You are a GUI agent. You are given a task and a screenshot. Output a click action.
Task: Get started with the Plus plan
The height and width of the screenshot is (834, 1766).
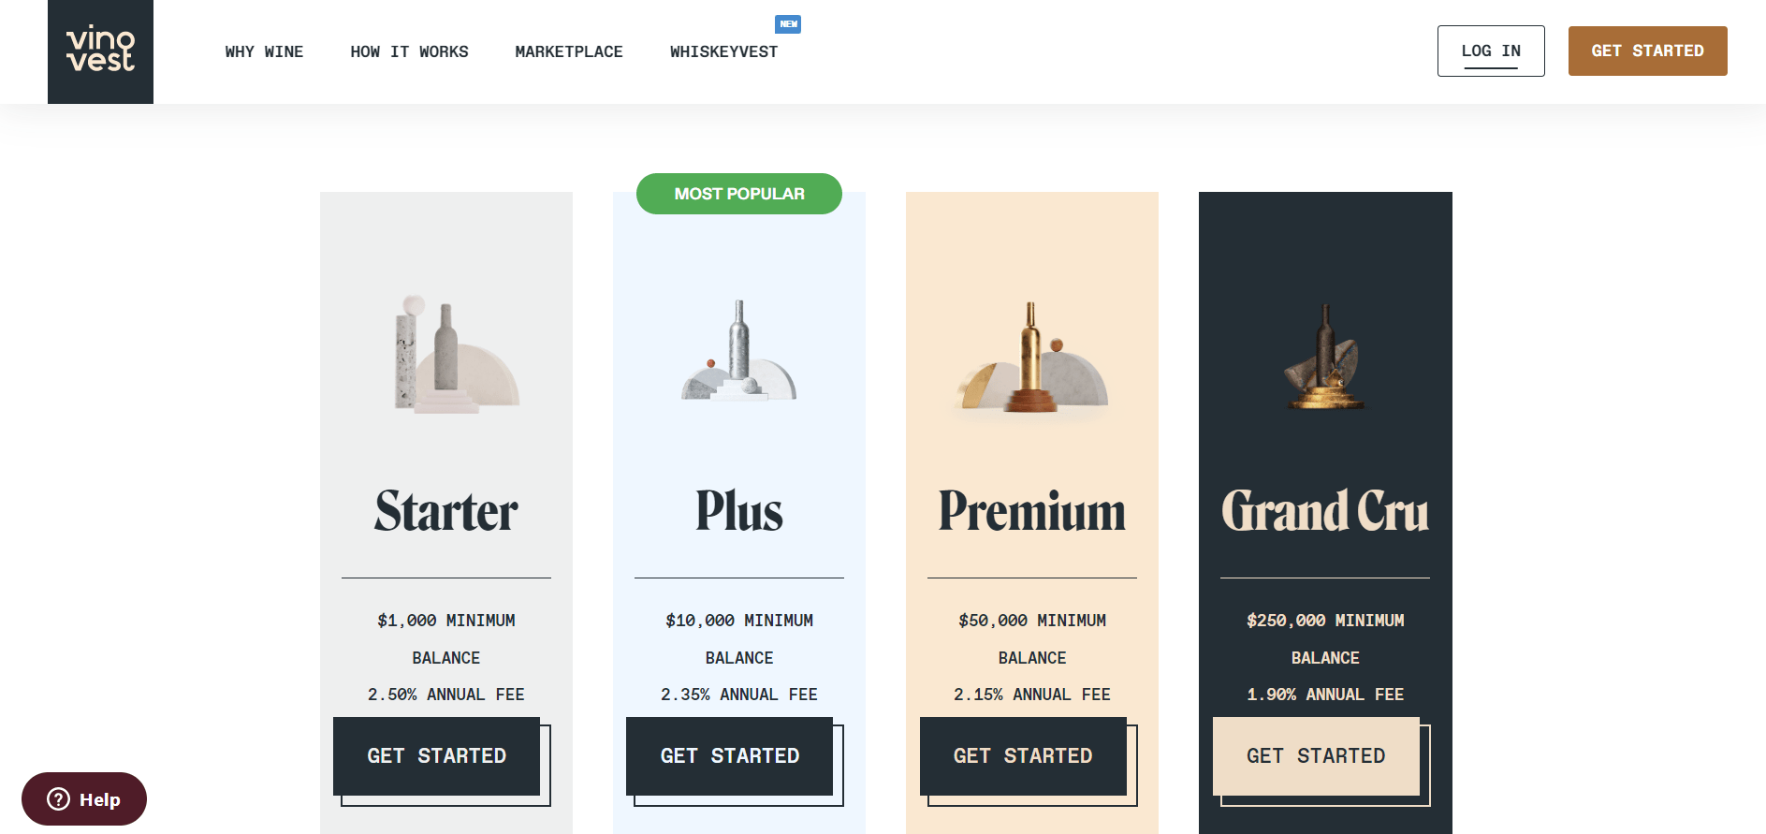point(730,756)
